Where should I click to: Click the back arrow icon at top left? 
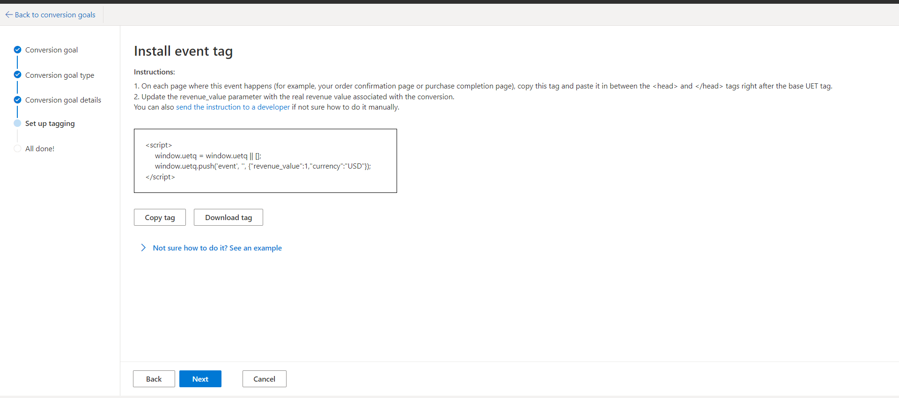[x=9, y=15]
